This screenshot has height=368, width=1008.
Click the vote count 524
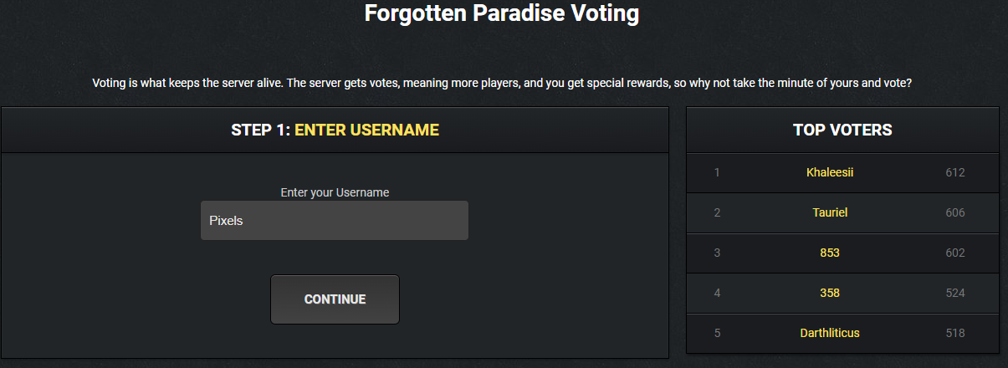tap(955, 293)
